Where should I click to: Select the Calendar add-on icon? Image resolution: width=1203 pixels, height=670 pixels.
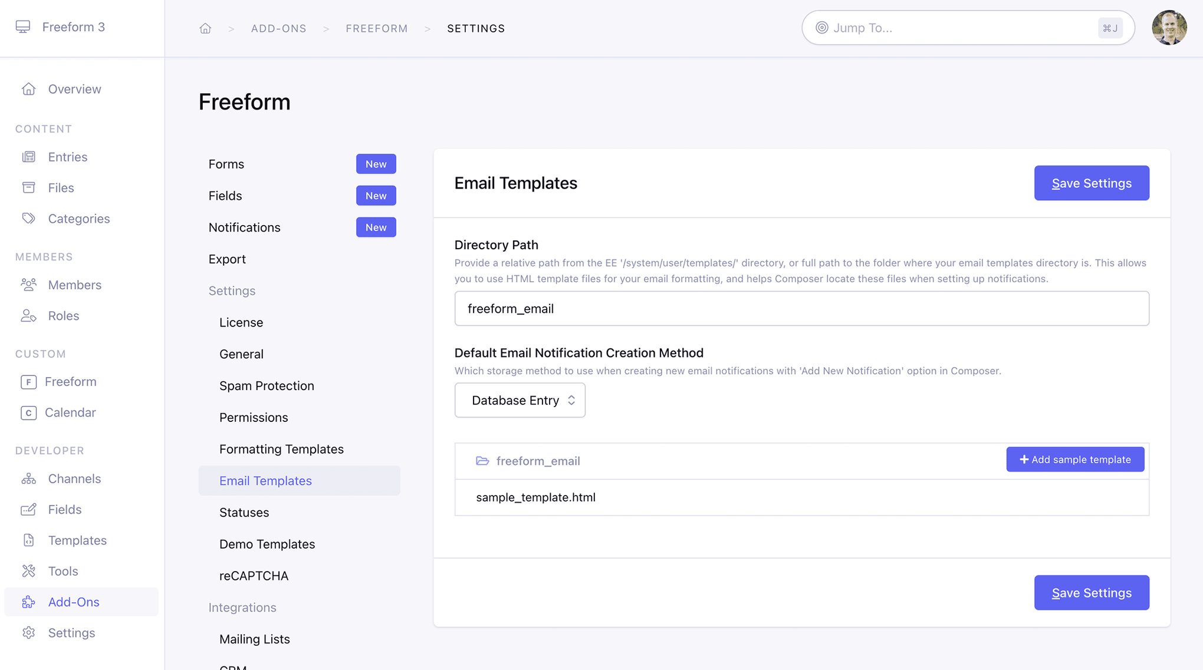click(x=29, y=412)
